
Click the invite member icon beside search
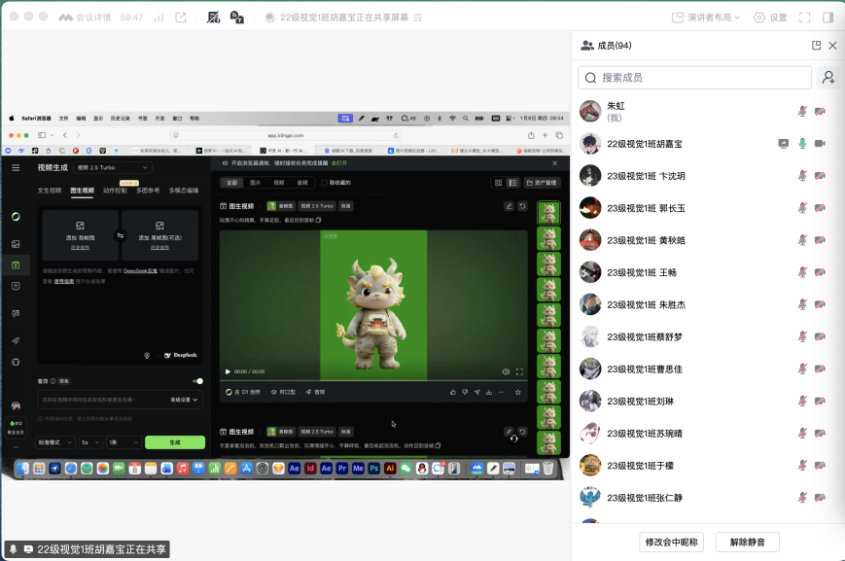(x=828, y=78)
